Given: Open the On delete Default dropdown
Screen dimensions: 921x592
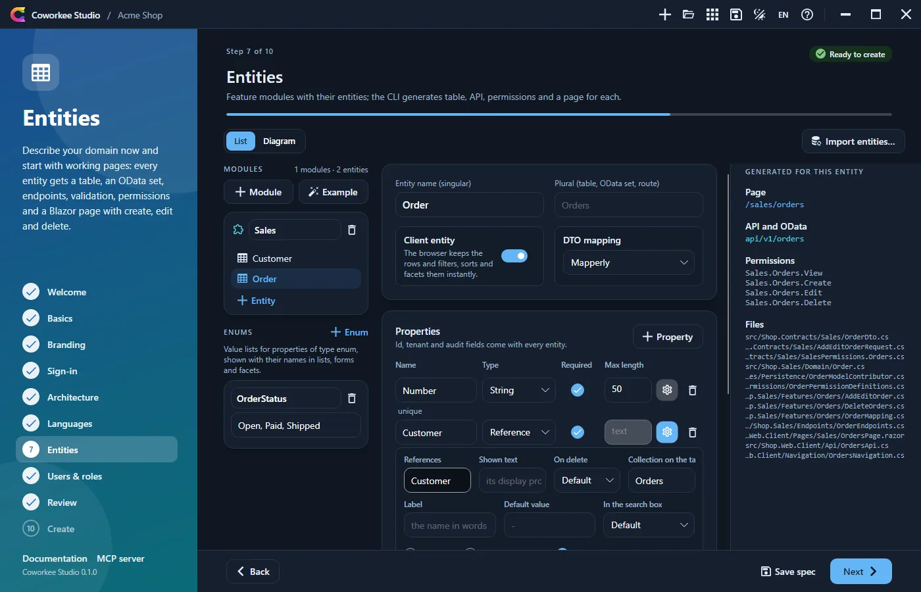Looking at the screenshot, I should click(x=587, y=480).
